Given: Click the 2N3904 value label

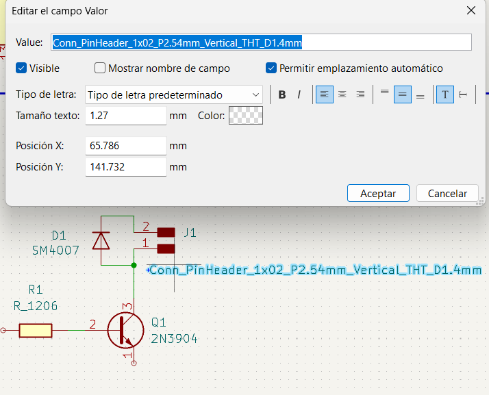Looking at the screenshot, I should point(174,339).
